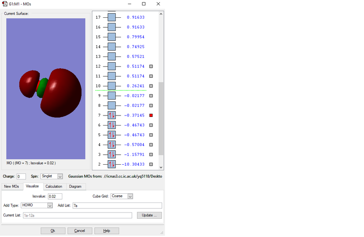Screen dimensions: 364x237
Task: Click the MO list scrollbar thumb
Action: click(x=161, y=118)
